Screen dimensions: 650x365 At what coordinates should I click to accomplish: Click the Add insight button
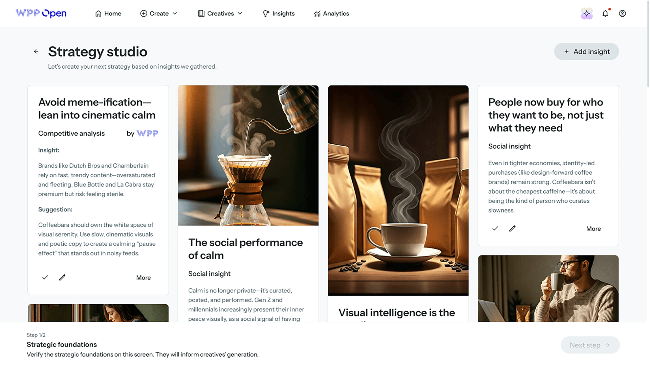[x=586, y=51]
